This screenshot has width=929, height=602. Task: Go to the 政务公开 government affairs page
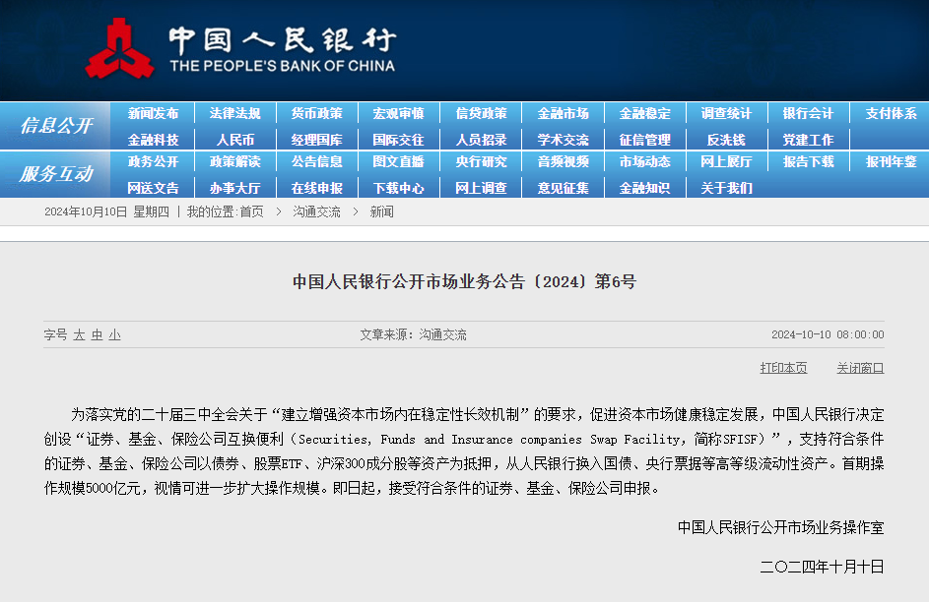(x=154, y=162)
